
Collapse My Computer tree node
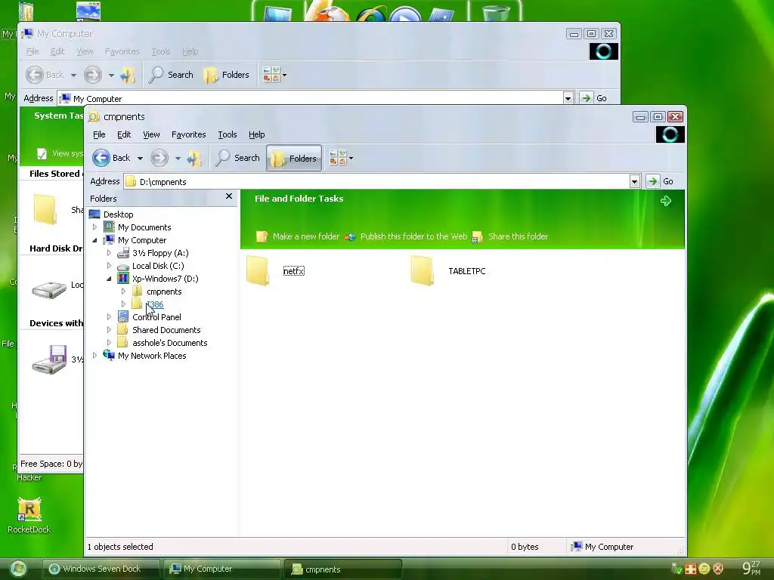coord(94,240)
